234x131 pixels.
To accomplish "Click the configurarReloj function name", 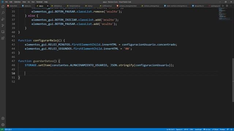I will [x=46, y=40].
